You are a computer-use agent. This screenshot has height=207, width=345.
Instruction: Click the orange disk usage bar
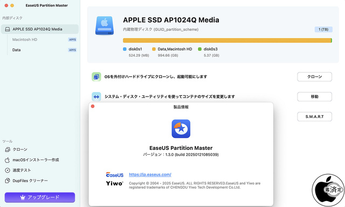click(x=227, y=40)
